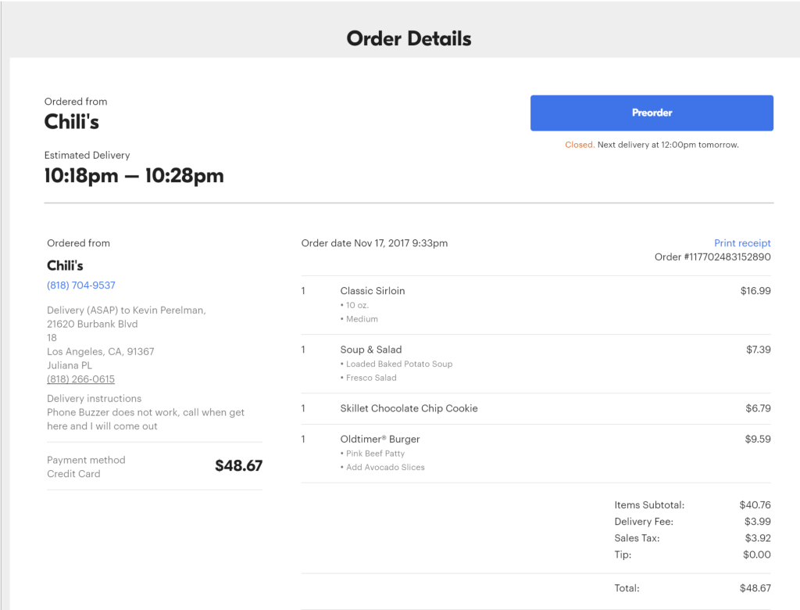Click the blue Preorder button

[x=652, y=113]
